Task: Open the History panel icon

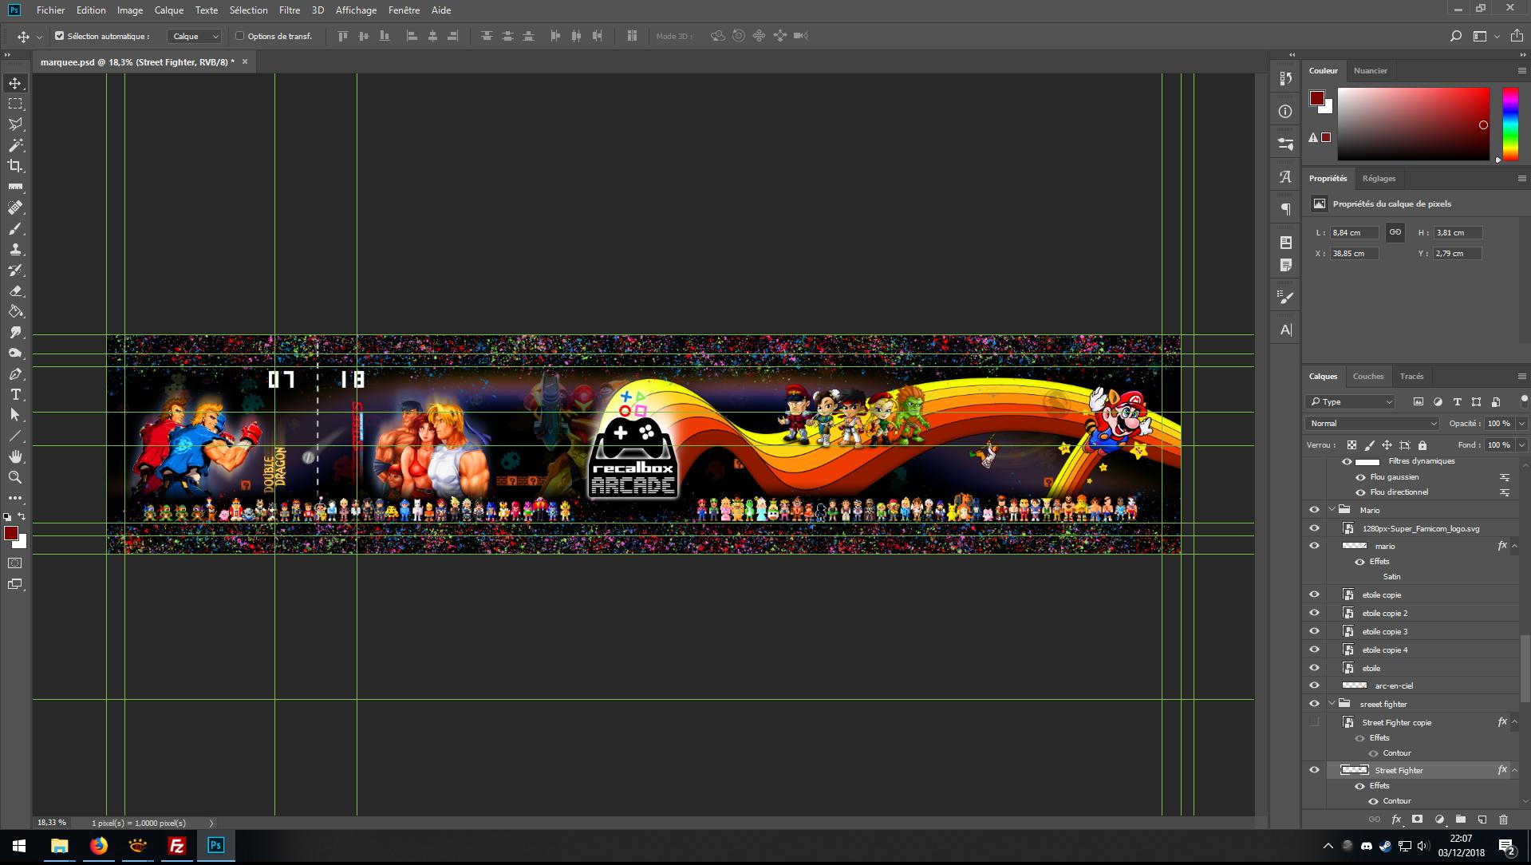Action: point(1285,78)
